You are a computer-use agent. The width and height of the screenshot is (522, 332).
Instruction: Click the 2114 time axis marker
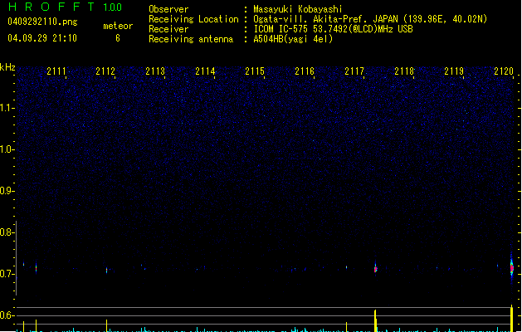click(205, 71)
